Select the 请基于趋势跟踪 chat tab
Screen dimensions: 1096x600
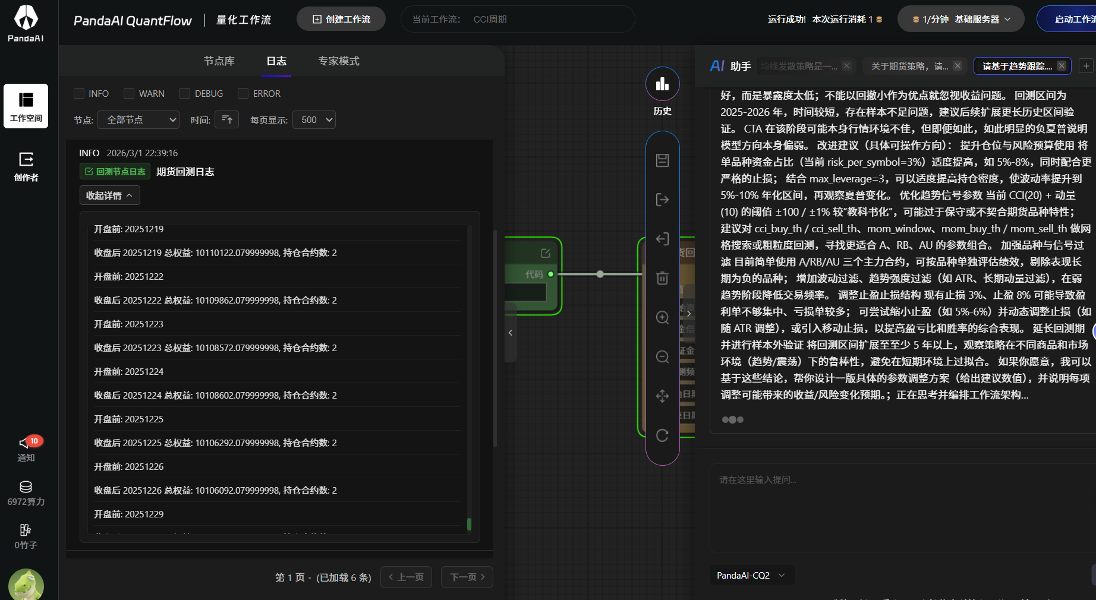tap(1017, 66)
